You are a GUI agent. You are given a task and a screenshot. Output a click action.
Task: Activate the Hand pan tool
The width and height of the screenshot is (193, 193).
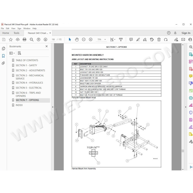pyautogui.click(x=77, y=39)
